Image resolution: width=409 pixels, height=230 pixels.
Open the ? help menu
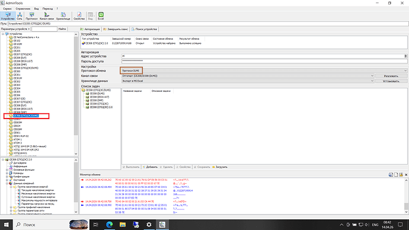(x=57, y=9)
